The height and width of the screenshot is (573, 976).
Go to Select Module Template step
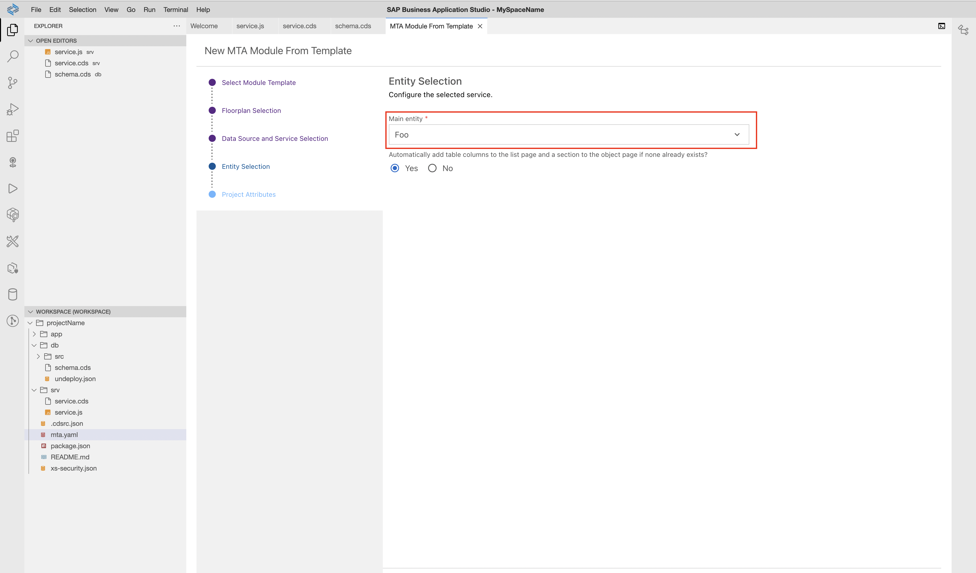tap(259, 83)
